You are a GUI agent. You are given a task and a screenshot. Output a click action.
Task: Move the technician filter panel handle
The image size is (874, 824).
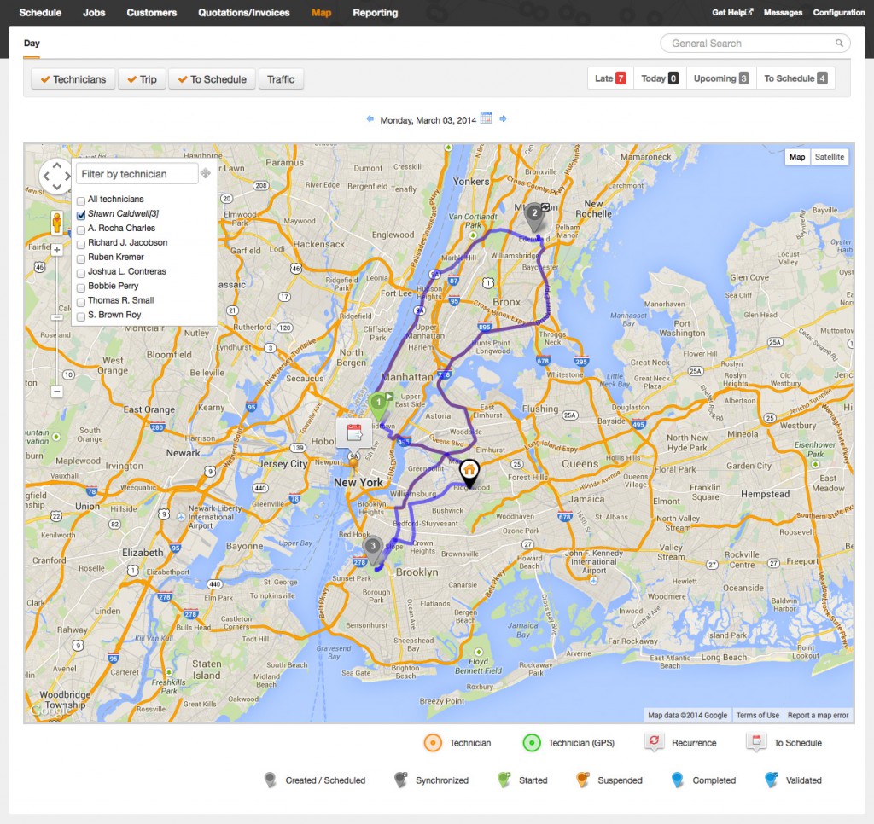click(206, 173)
